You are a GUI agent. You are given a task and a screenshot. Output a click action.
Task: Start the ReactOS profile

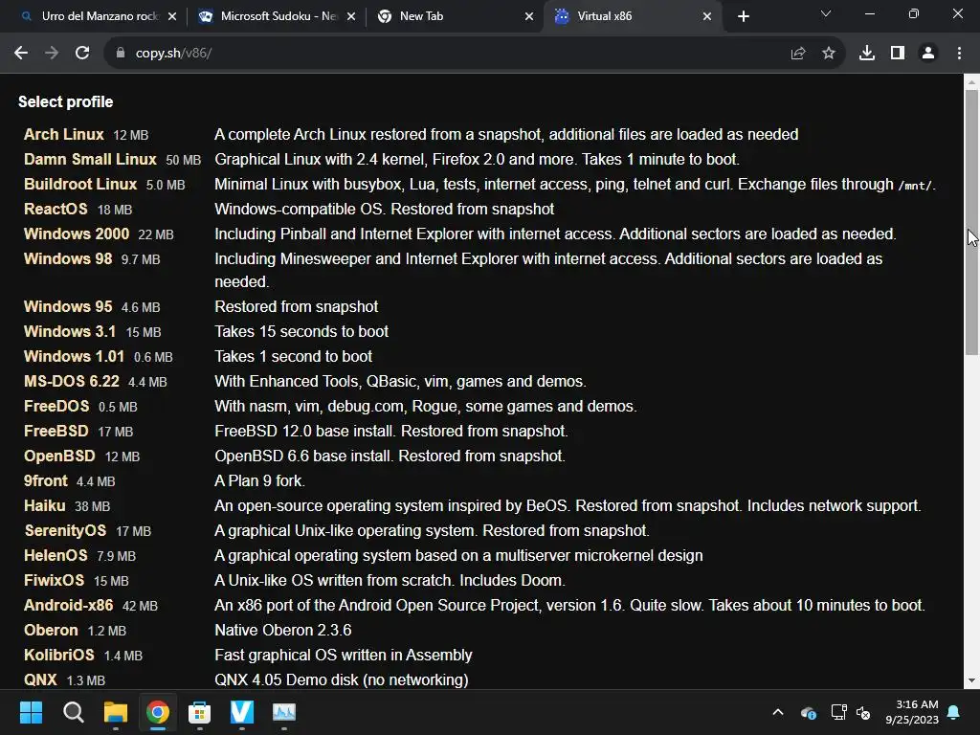click(56, 210)
